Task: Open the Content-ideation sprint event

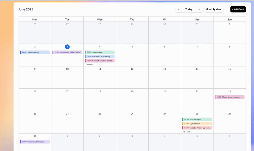Action: pos(100,60)
